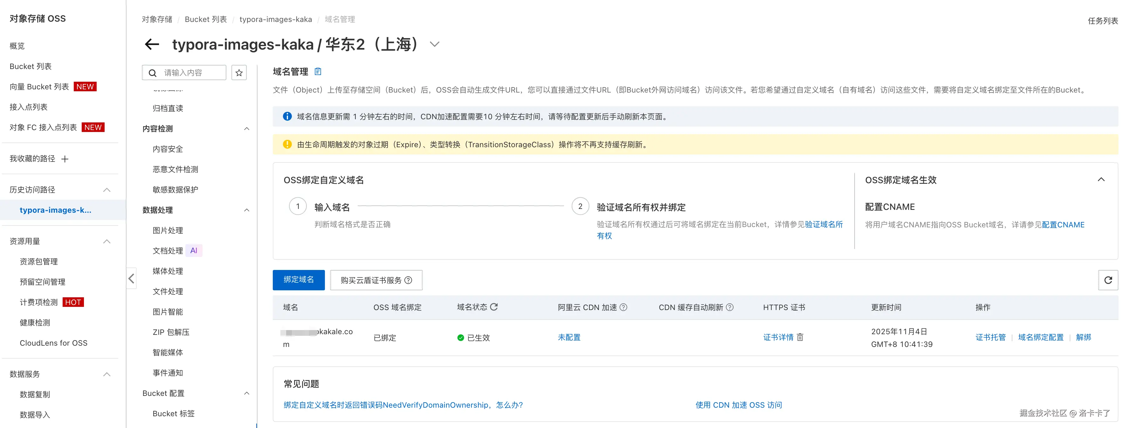Click refresh icon next to 域名状态 header
Image resolution: width=1121 pixels, height=428 pixels.
(x=494, y=307)
